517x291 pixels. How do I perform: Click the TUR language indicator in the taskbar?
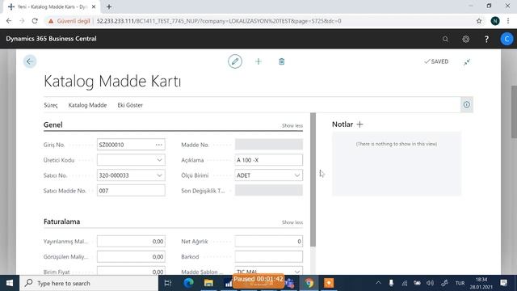pos(460,283)
